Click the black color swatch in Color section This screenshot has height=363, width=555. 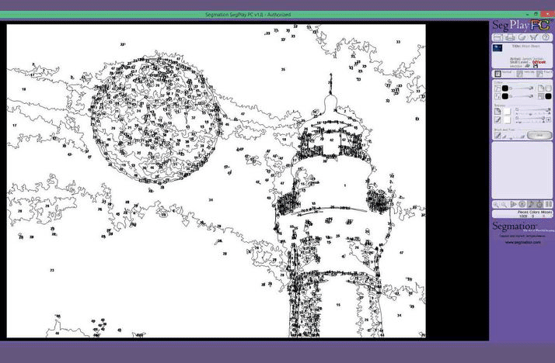[504, 88]
